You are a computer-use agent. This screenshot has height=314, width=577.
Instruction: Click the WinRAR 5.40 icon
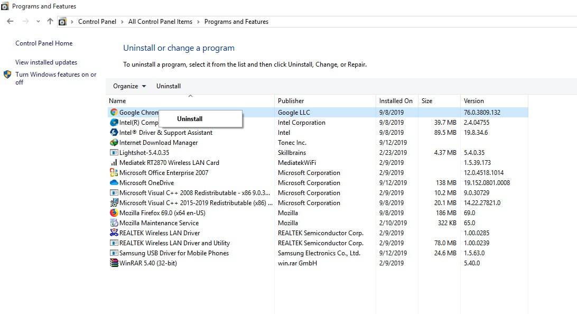pos(114,263)
